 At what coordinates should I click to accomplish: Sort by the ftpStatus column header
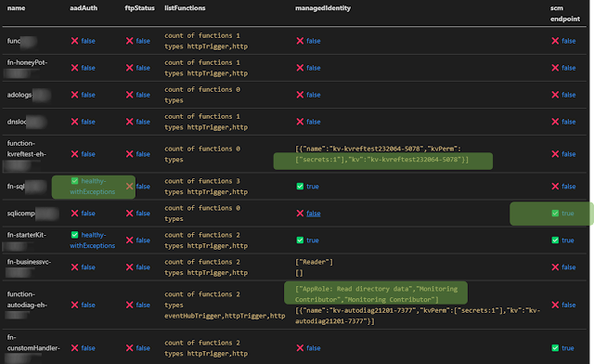coord(140,8)
